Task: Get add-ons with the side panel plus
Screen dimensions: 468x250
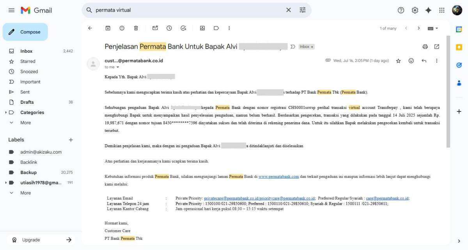Action: [459, 112]
